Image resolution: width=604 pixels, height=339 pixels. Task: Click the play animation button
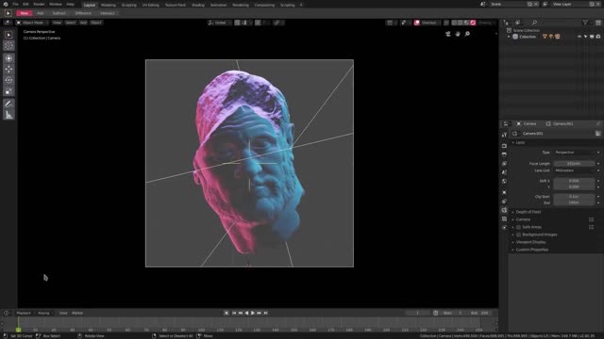point(253,313)
